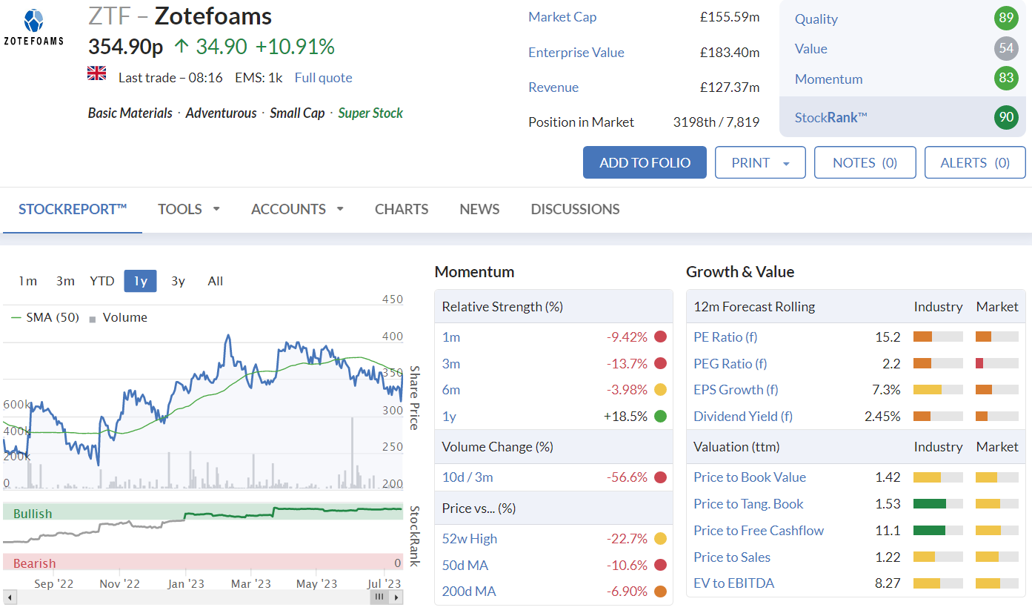Click the Revenue link

pyautogui.click(x=553, y=87)
